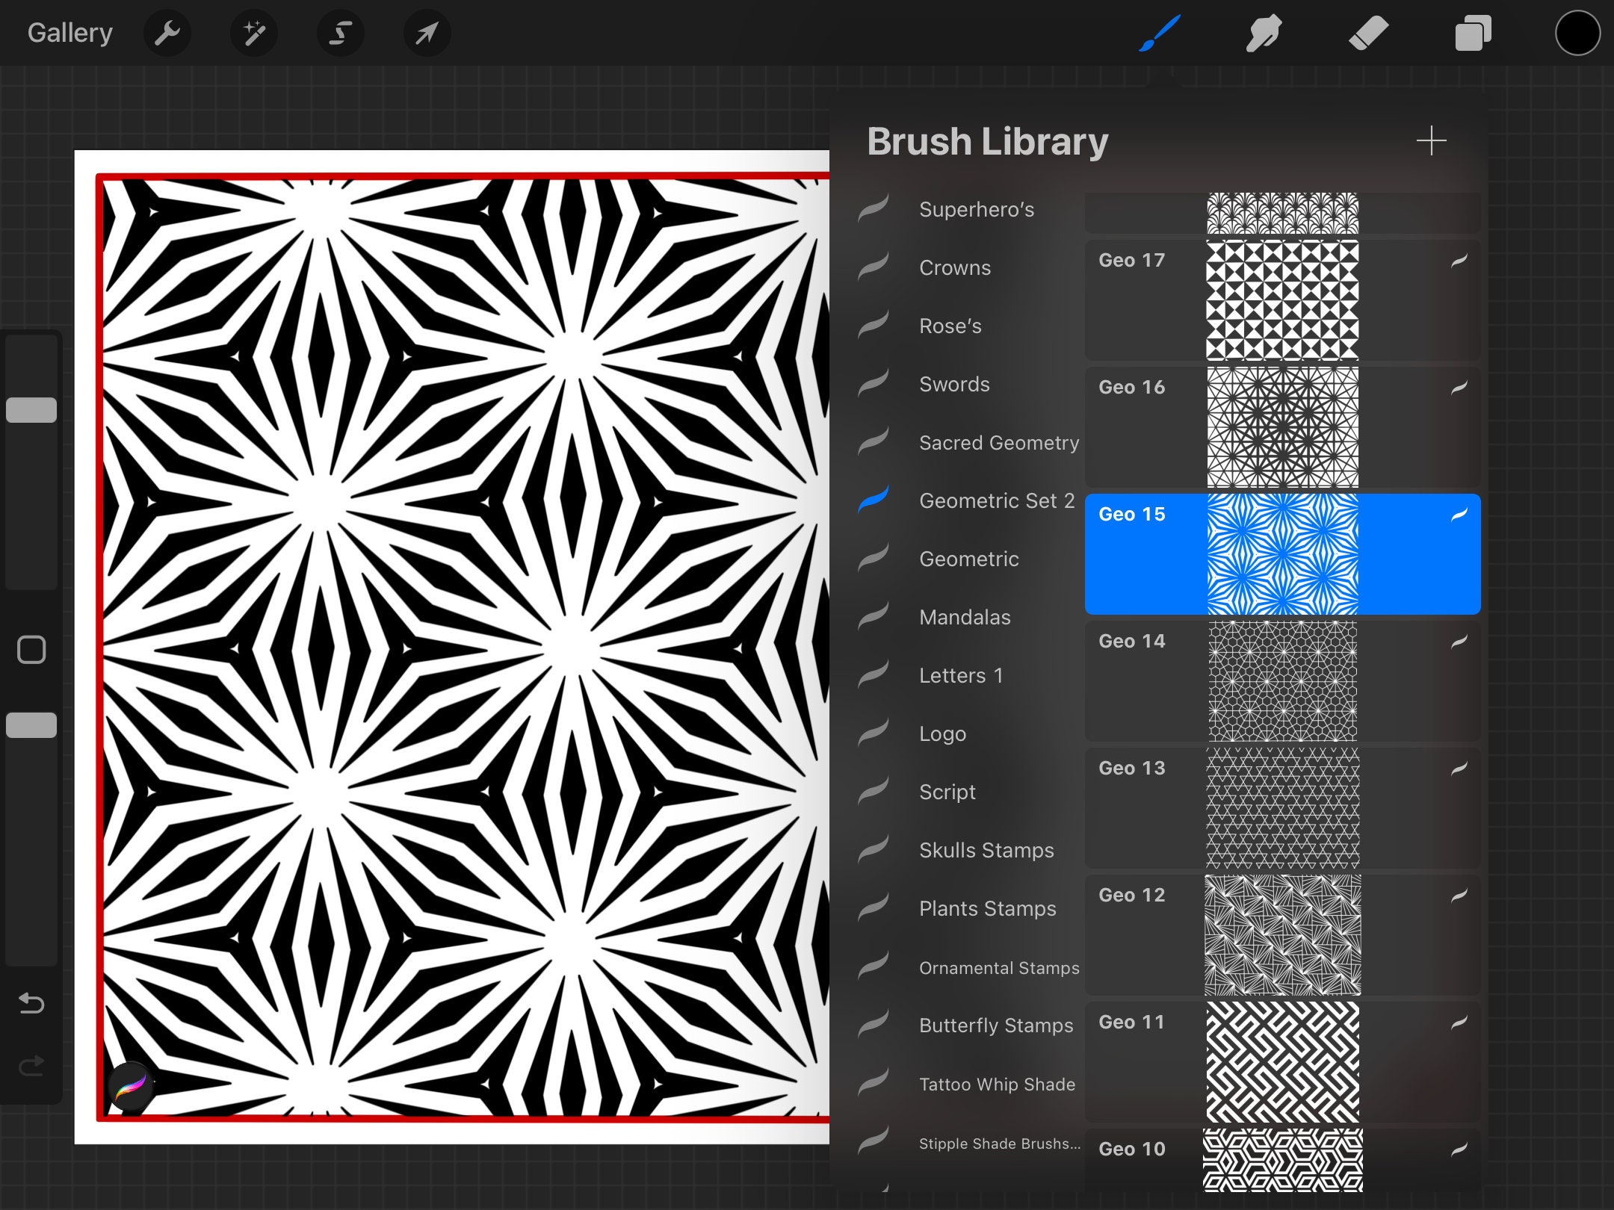This screenshot has height=1210, width=1614.
Task: Tap the stroke icon on Geo 14 row
Action: pyautogui.click(x=1459, y=642)
